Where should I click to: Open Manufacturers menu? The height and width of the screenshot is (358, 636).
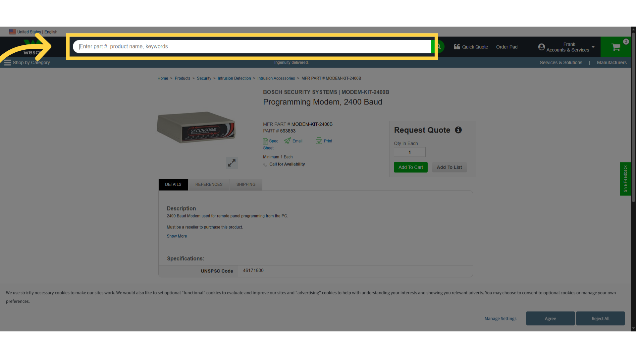[611, 63]
